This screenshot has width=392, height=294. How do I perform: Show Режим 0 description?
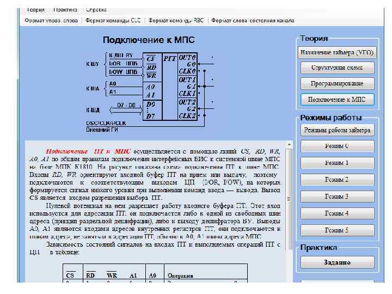[337, 146]
